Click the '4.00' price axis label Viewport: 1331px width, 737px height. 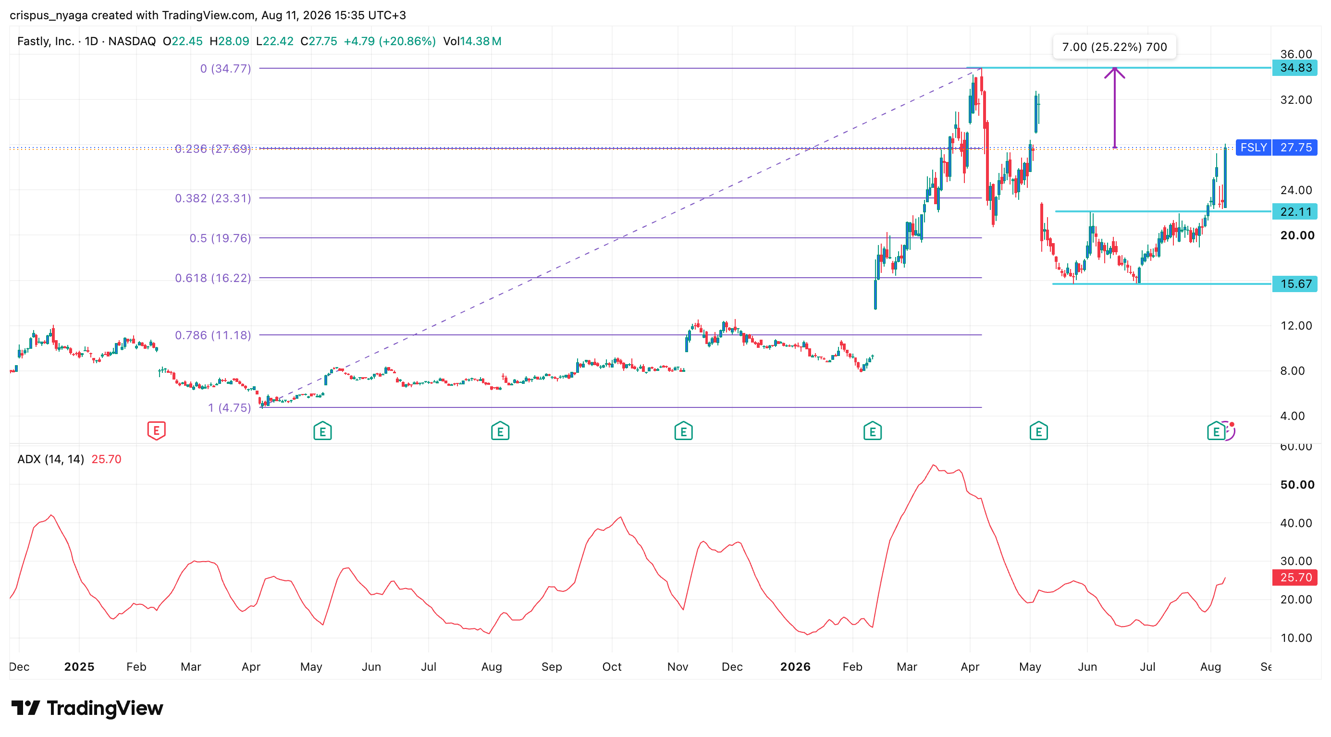point(1292,416)
